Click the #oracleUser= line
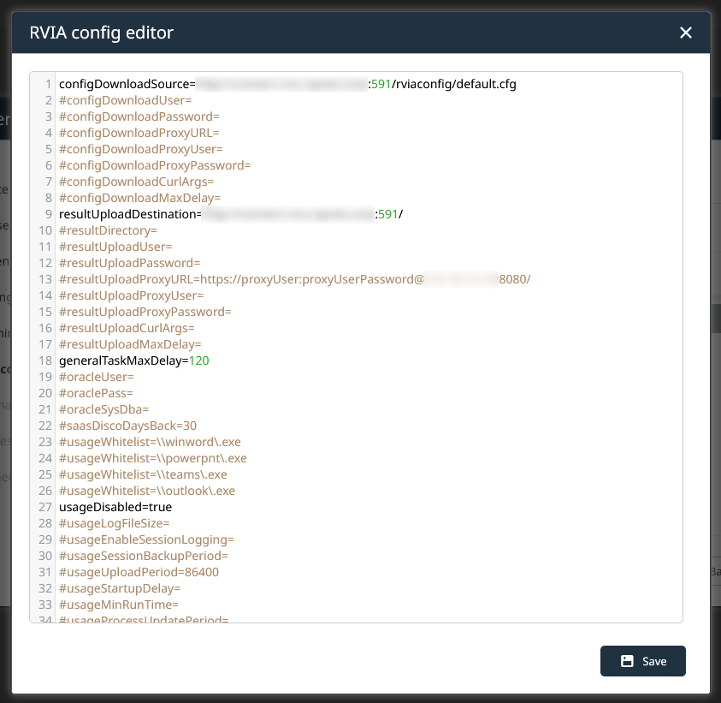This screenshot has width=721, height=703. click(x=97, y=377)
